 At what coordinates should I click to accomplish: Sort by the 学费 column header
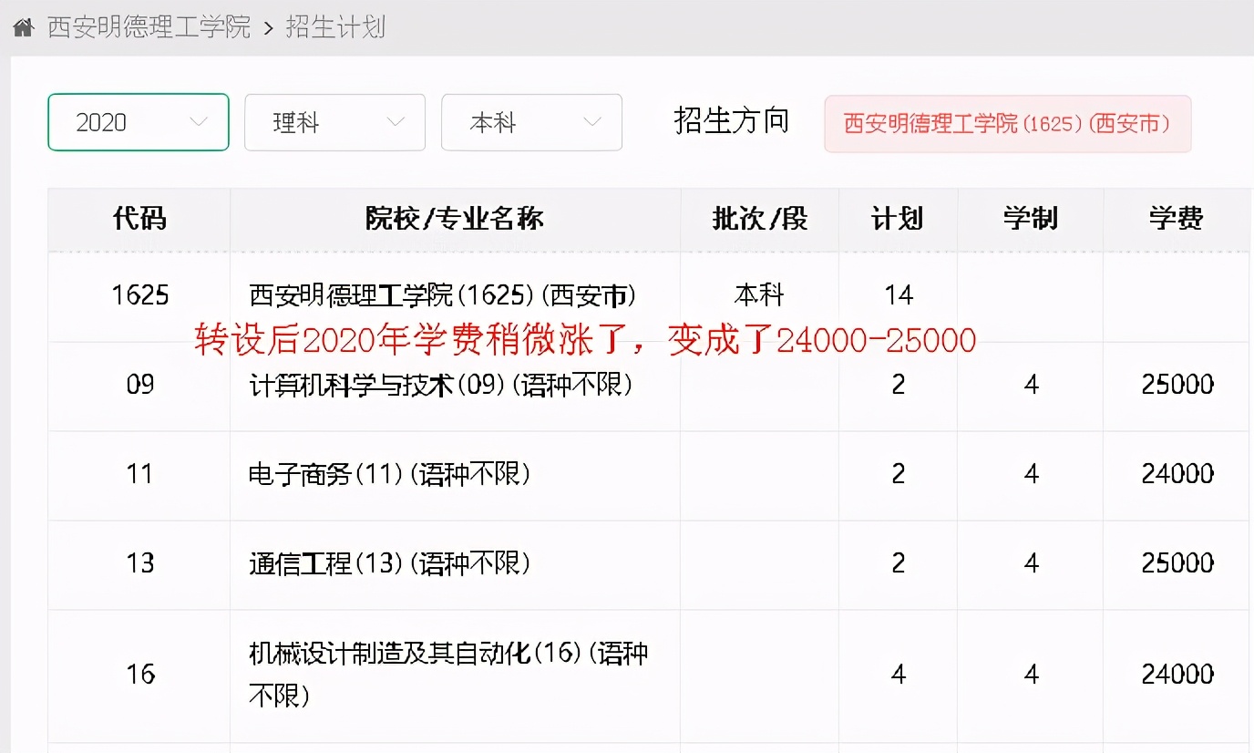click(1174, 219)
